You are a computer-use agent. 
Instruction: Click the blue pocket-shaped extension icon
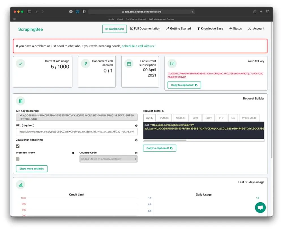78,12
